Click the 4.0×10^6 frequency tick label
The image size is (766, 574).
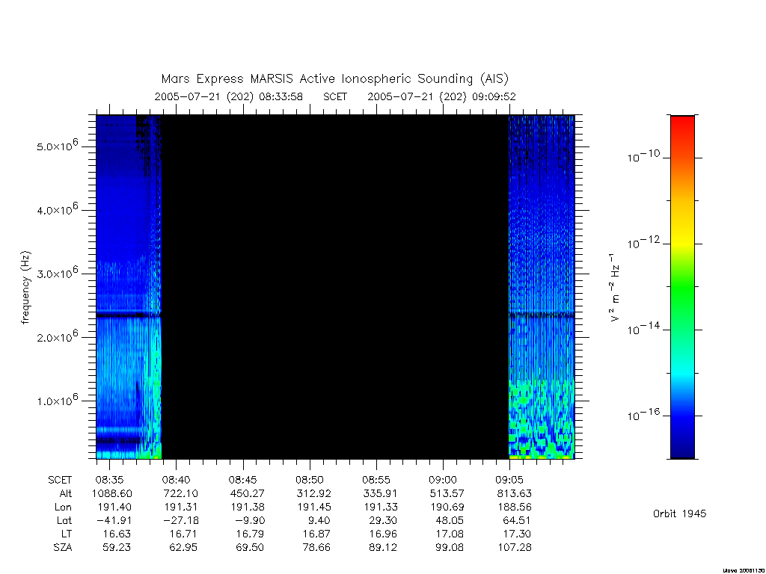[x=57, y=209]
